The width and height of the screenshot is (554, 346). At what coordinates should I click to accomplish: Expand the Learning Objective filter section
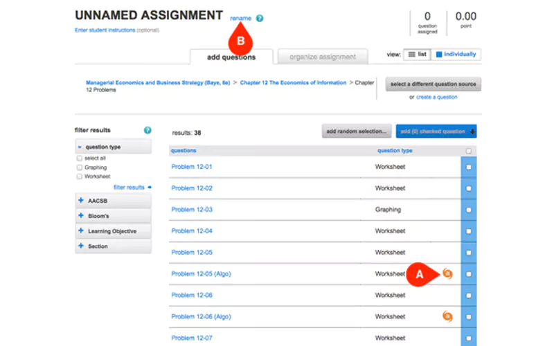(113, 231)
